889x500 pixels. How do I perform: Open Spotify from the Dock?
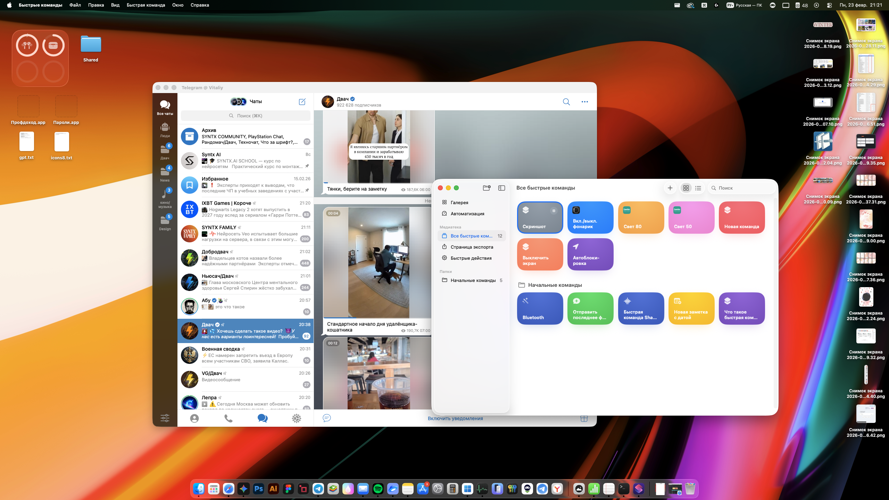[378, 489]
